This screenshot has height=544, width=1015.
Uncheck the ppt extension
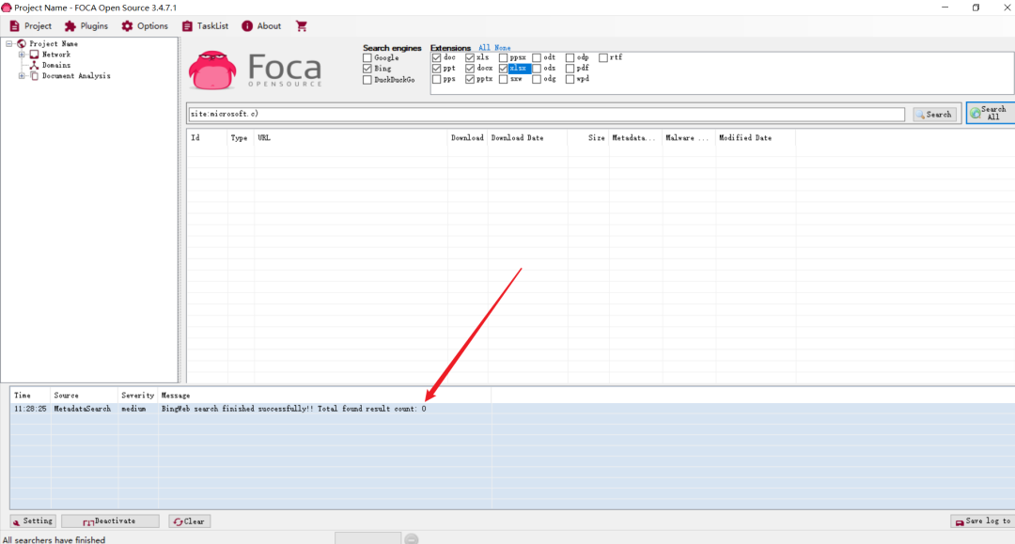[436, 69]
